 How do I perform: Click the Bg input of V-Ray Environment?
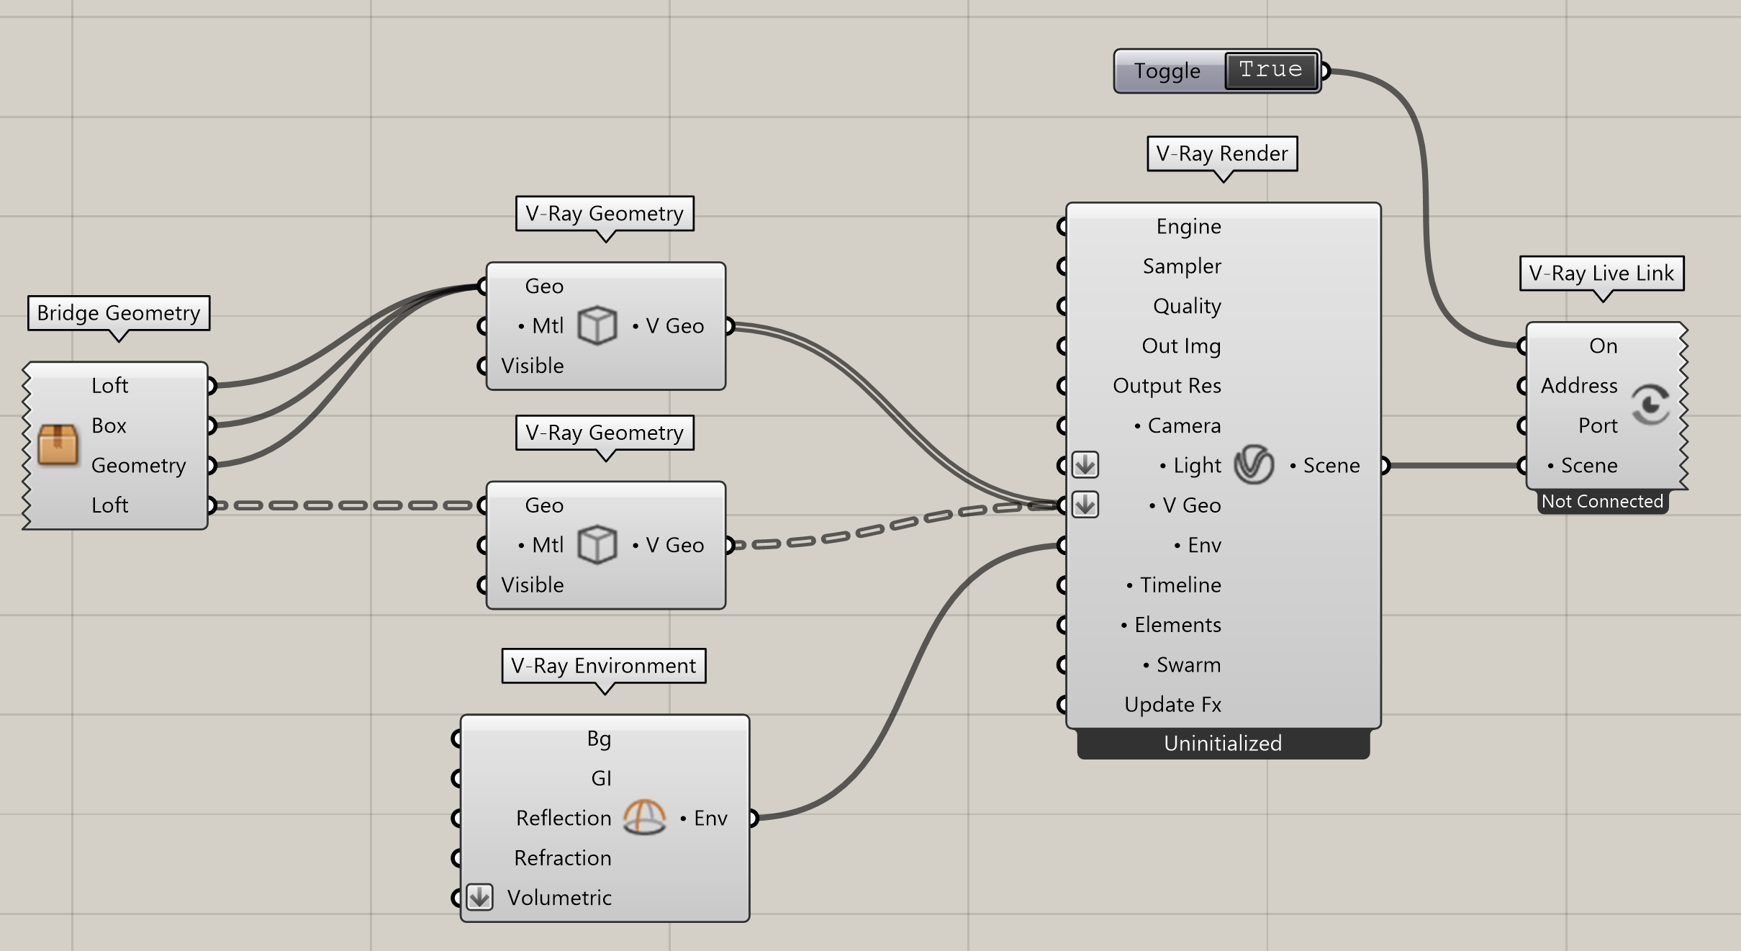[x=599, y=738]
